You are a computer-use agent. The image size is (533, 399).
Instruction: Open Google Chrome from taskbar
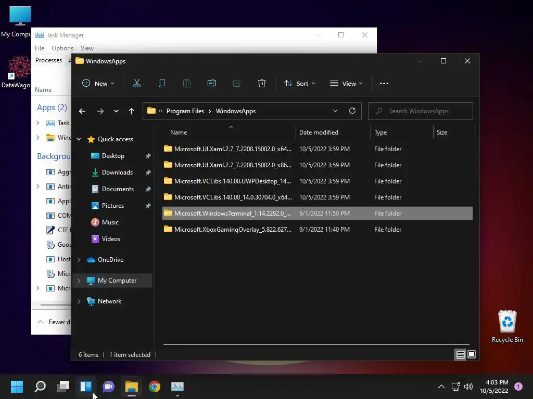click(154, 387)
